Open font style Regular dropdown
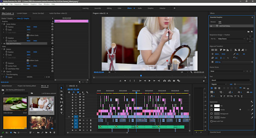Image resolution: width=256 pixels, height=138 pixels. point(219,84)
